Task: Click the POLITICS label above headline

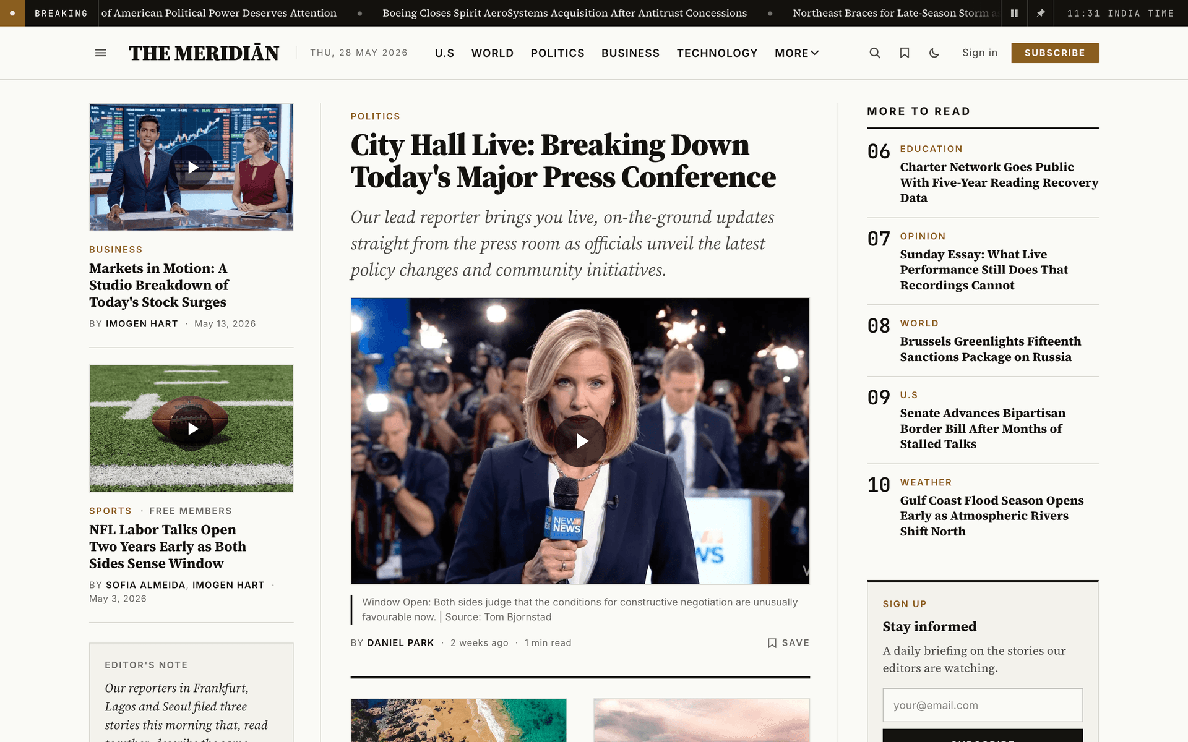Action: [376, 116]
